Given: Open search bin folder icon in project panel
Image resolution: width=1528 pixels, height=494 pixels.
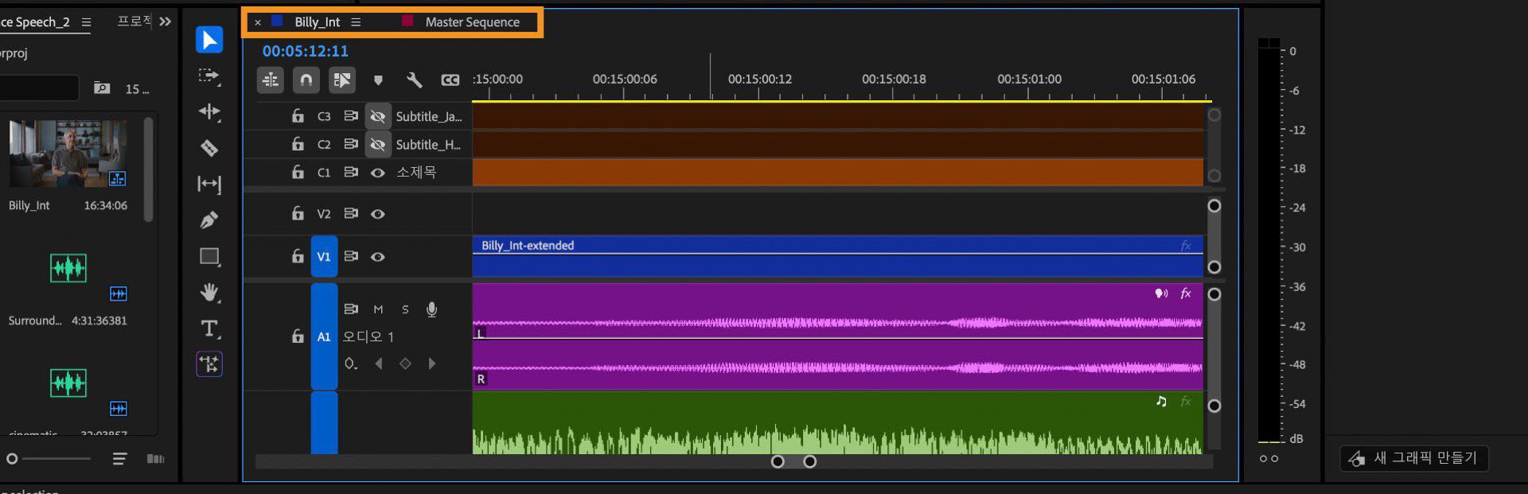Looking at the screenshot, I should pos(102,88).
